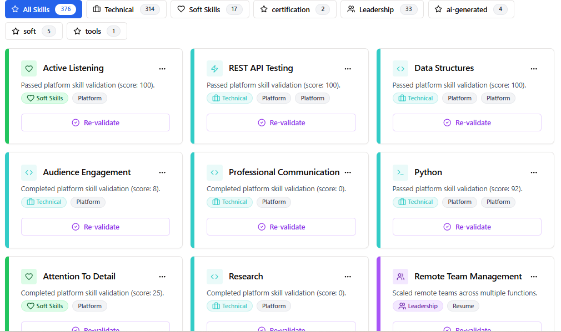Viewport: 561px width, 332px height.
Task: Open the more options menu on Python card
Action: click(534, 173)
